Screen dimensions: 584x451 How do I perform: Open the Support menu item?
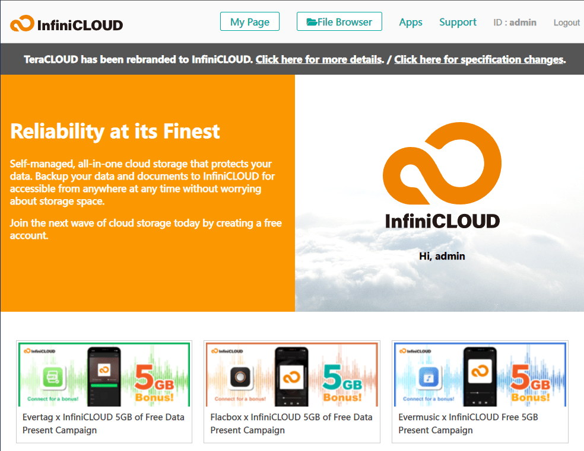point(458,23)
